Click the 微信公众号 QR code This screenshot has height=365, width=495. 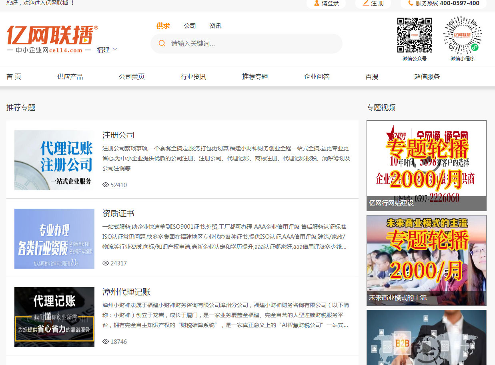pos(414,35)
